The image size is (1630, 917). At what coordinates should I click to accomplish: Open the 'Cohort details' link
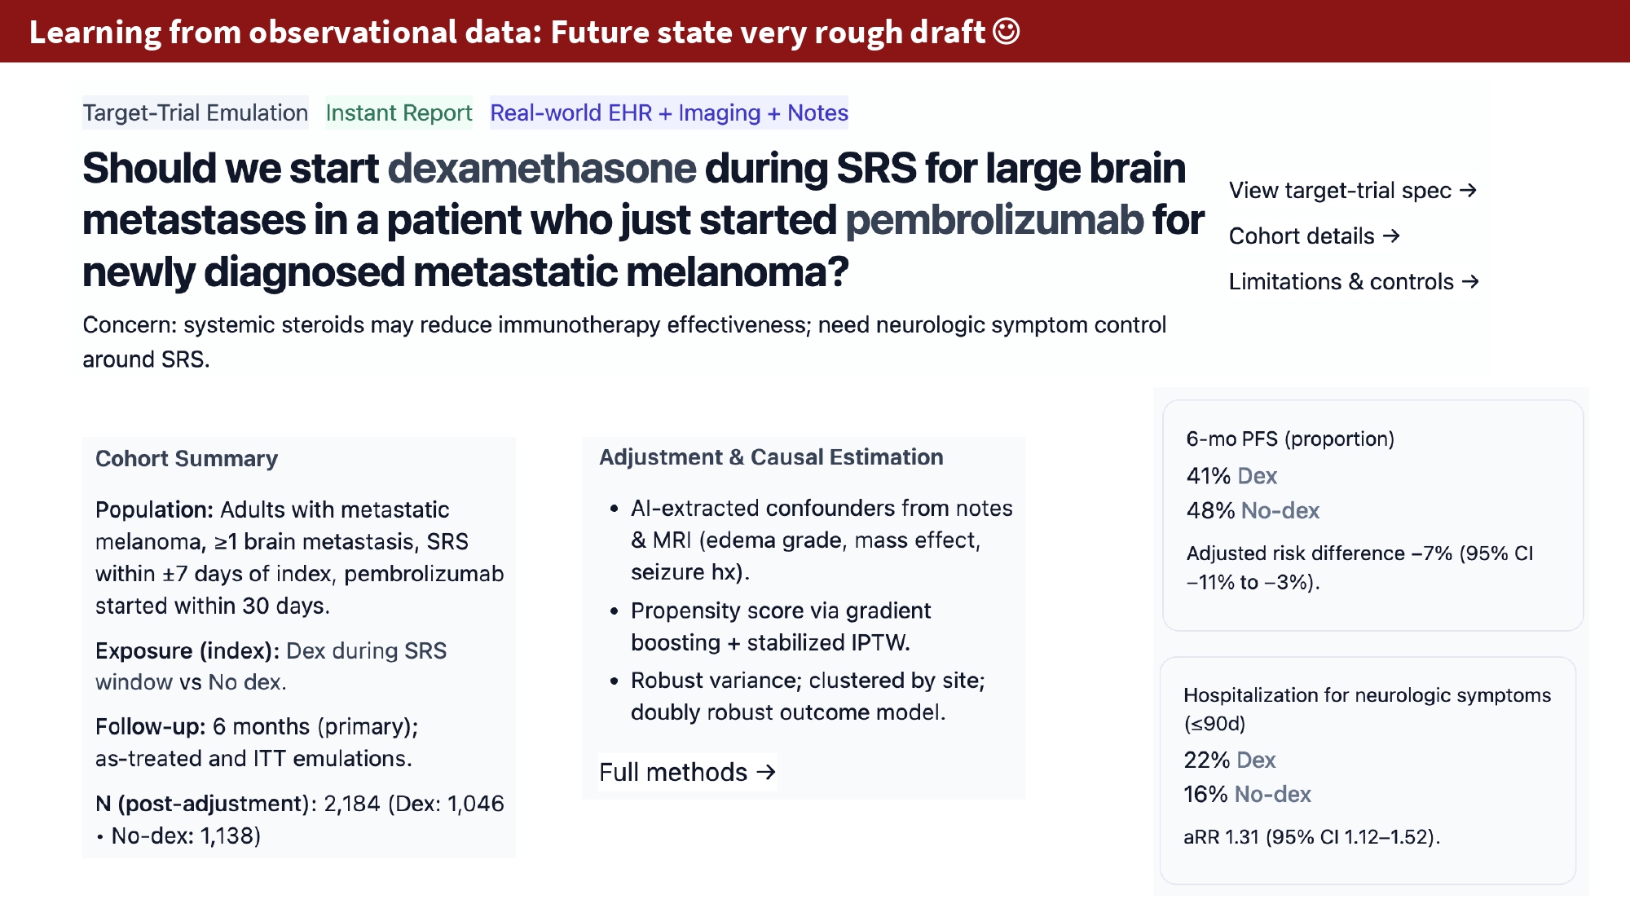pyautogui.click(x=1302, y=236)
